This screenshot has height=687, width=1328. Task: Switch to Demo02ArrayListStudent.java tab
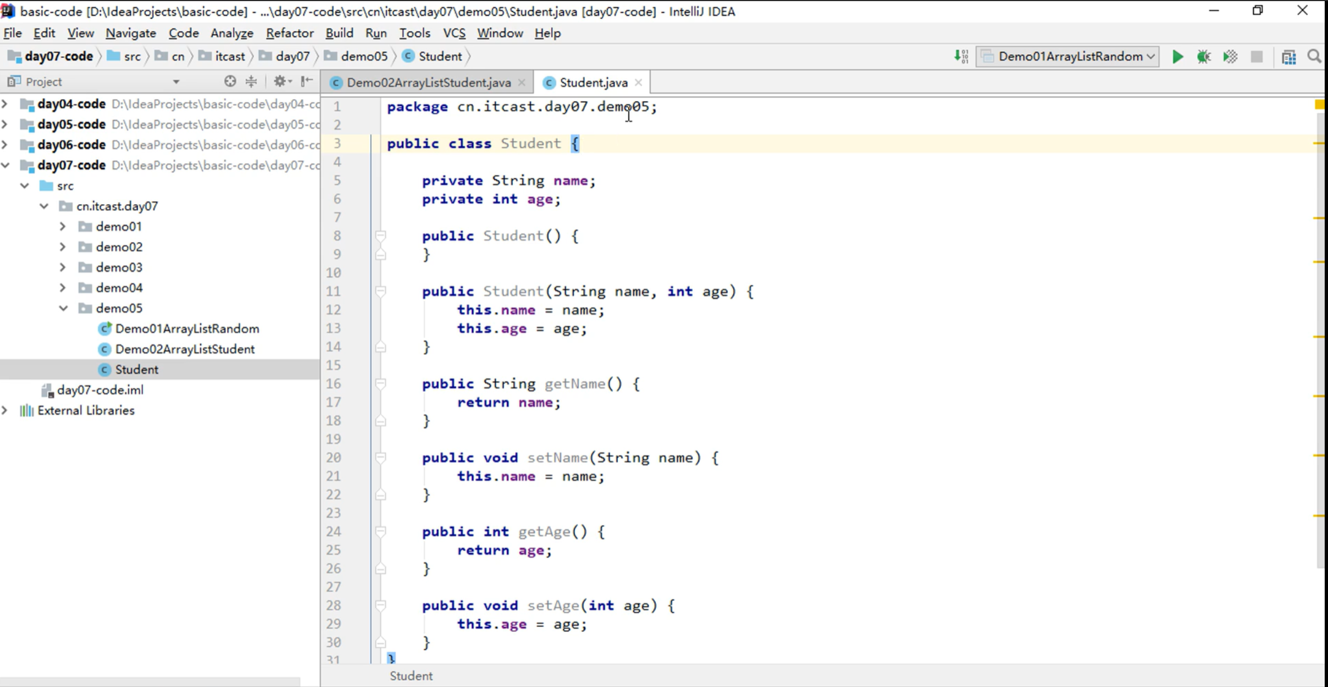[428, 83]
